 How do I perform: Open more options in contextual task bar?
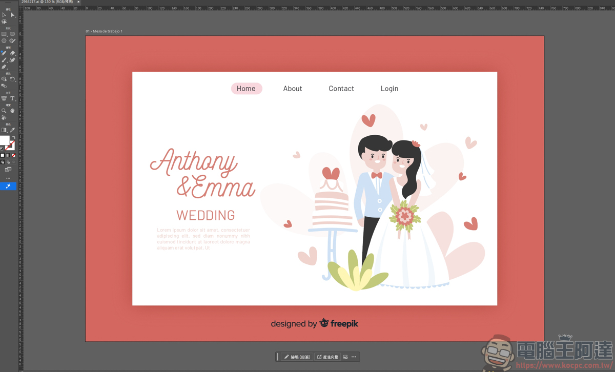point(354,357)
